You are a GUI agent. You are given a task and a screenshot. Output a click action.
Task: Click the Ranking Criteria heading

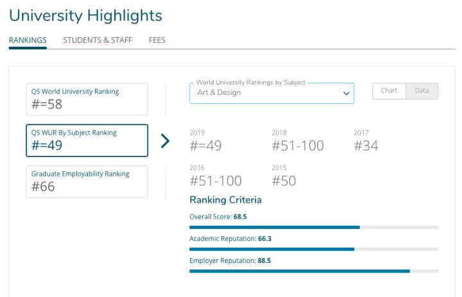(x=225, y=199)
